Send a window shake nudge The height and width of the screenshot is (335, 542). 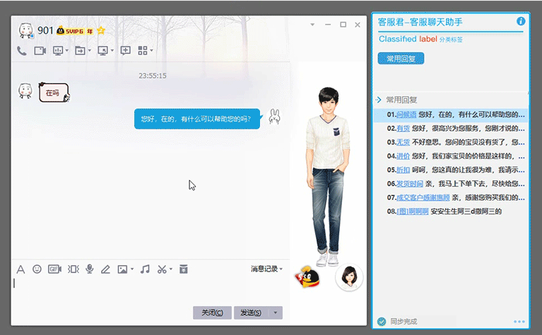[x=73, y=269]
